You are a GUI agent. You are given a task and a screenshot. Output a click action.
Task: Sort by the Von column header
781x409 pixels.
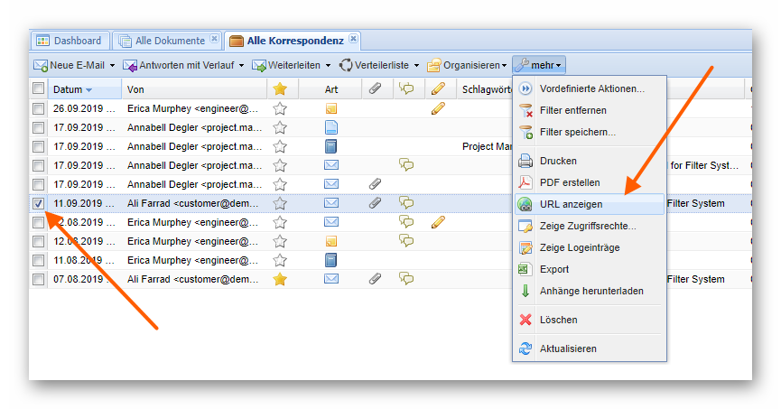click(x=194, y=89)
